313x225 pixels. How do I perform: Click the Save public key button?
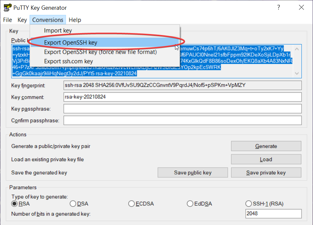(x=193, y=172)
